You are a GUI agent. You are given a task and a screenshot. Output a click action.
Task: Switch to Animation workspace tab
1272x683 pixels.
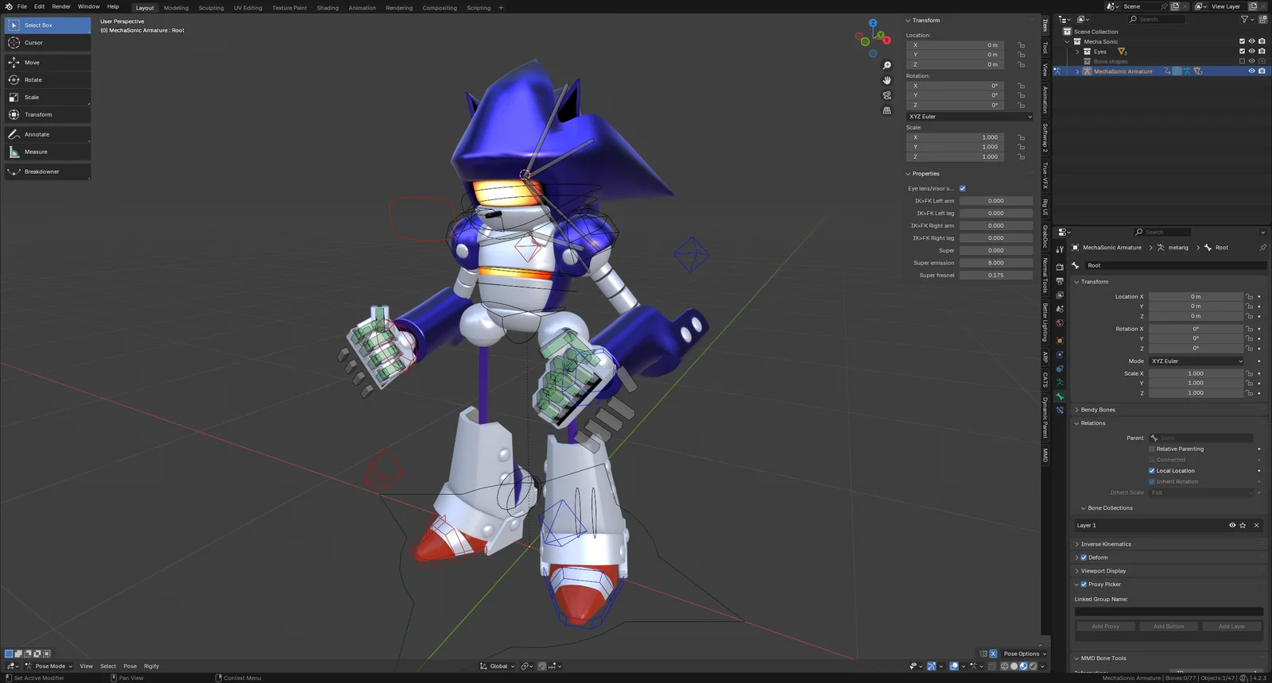point(362,8)
